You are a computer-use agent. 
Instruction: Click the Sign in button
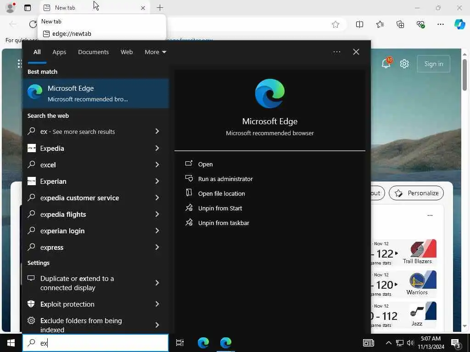[433, 64]
